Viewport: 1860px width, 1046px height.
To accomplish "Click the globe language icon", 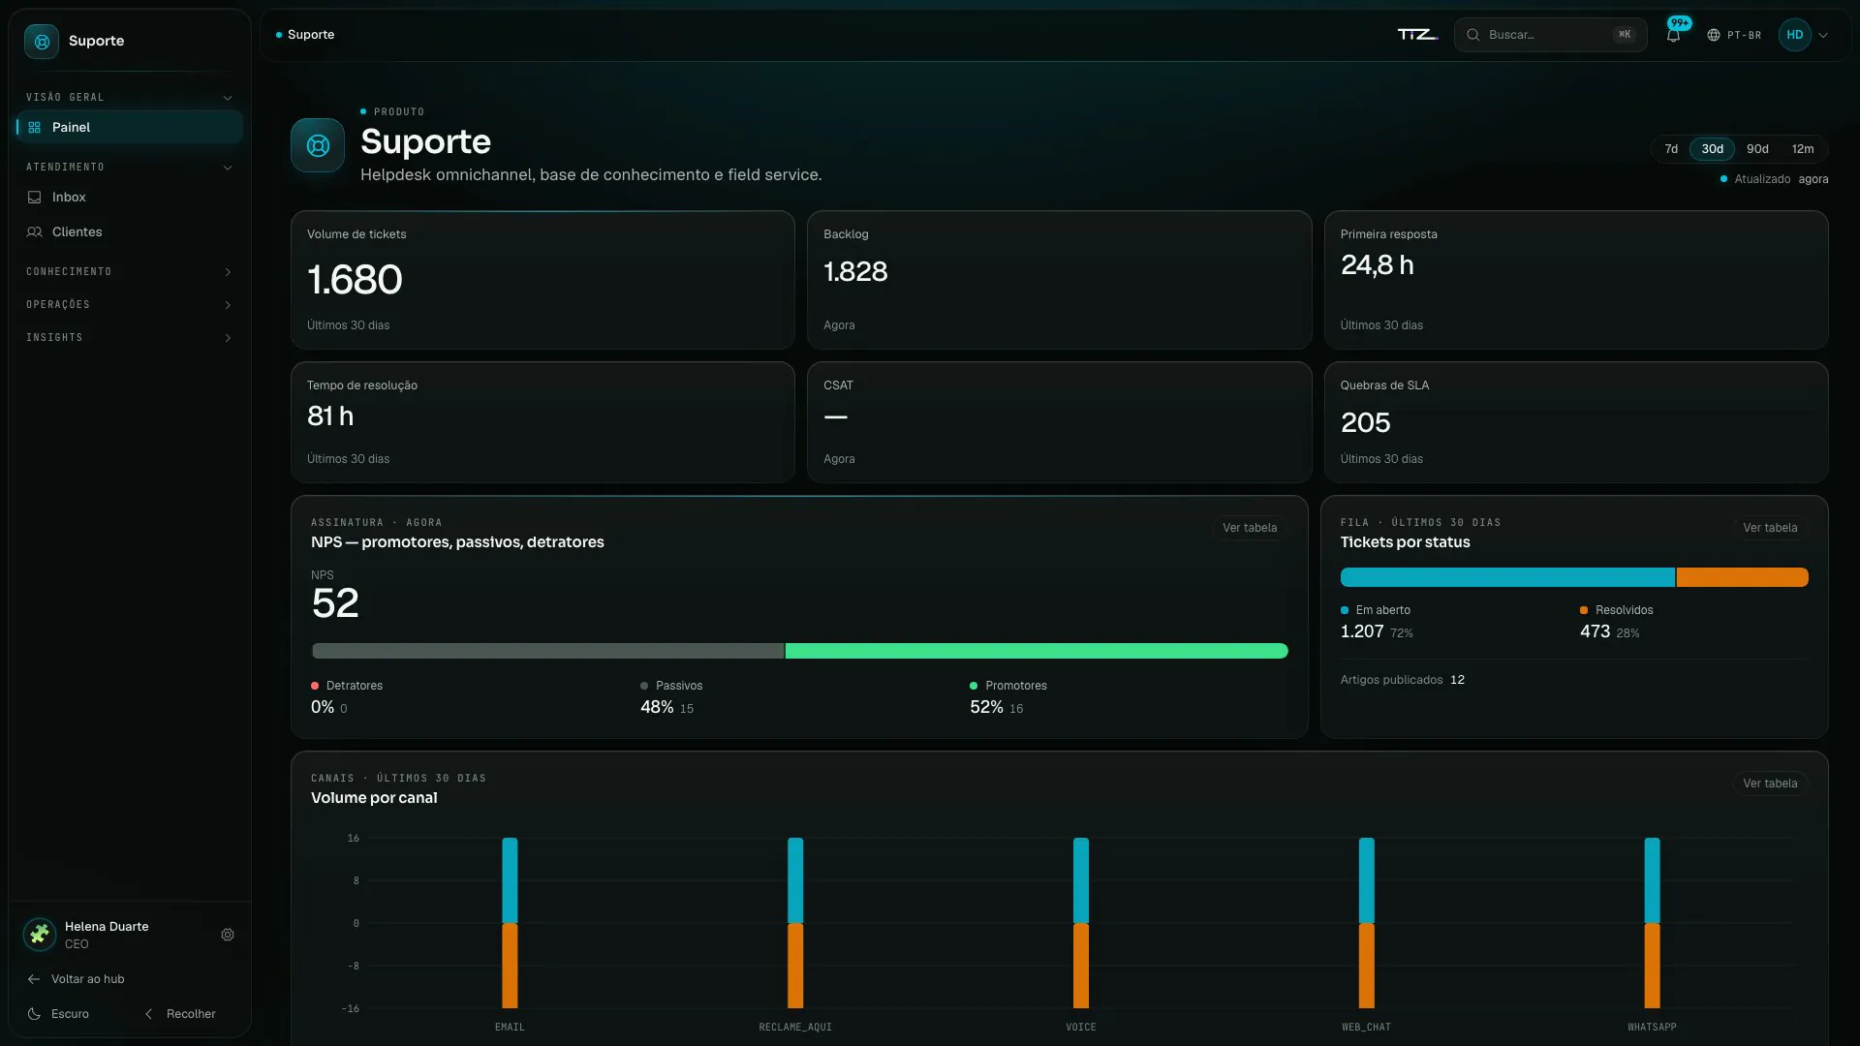I will point(1713,35).
